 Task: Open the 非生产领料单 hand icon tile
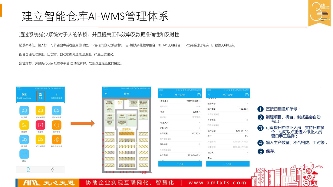(x=56, y=139)
